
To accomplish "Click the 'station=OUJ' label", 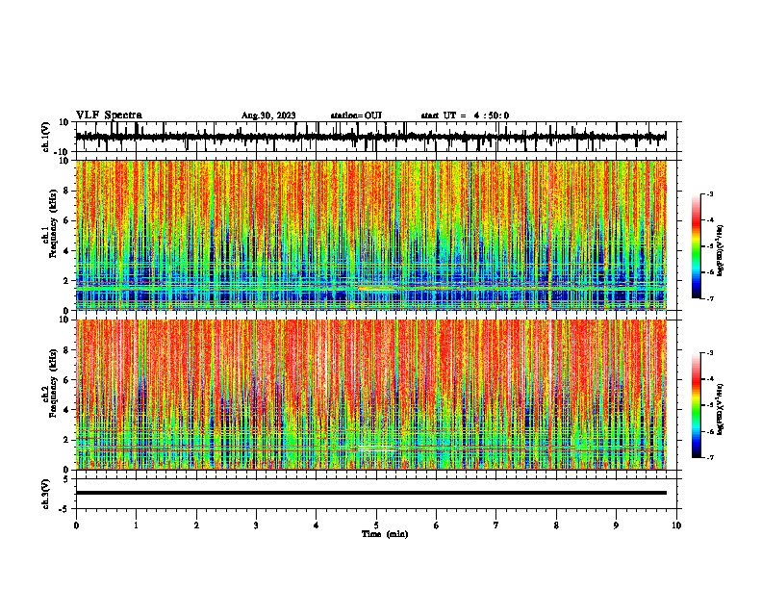I will [356, 115].
